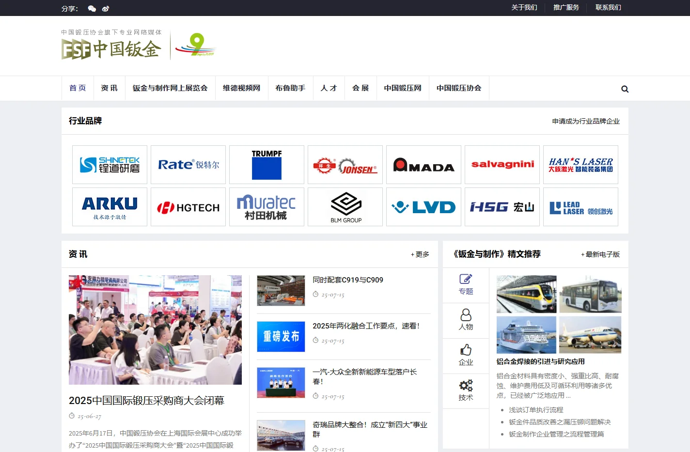The image size is (690, 452).
Task: Open the 资讯 navigation menu item
Action: (x=109, y=88)
